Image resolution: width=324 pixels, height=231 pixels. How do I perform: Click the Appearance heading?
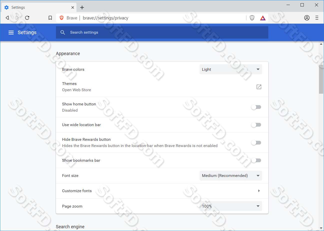[x=68, y=54]
